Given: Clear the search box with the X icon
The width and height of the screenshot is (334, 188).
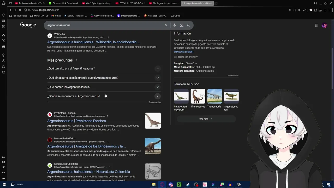Looking at the screenshot, I should click(x=166, y=25).
